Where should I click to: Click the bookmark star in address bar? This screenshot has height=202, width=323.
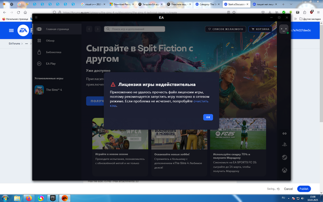[234, 12]
